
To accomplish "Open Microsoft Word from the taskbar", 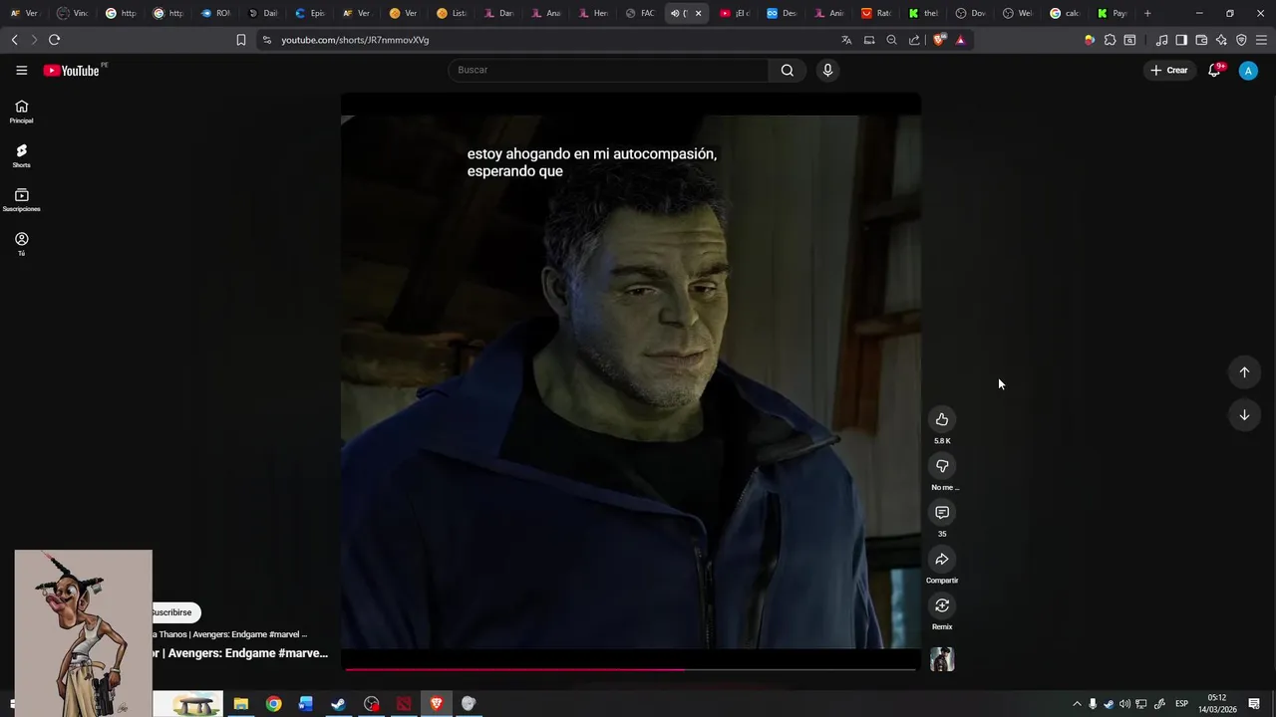I will pos(306,704).
